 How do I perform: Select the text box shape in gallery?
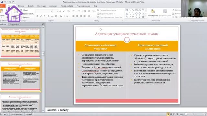[x=126, y=10]
